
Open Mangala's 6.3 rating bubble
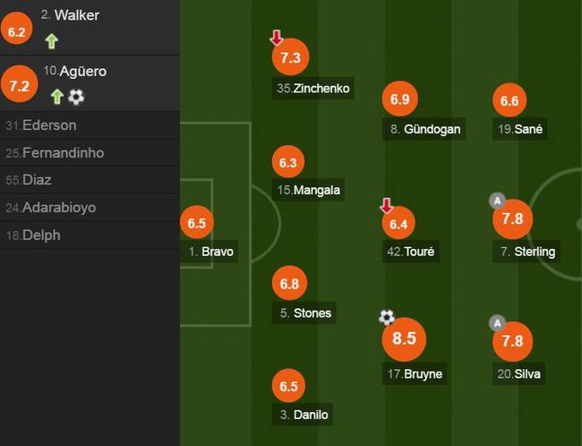tap(287, 163)
